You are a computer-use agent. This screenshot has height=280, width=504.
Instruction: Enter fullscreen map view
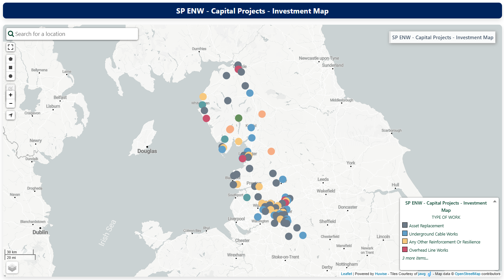pos(10,47)
